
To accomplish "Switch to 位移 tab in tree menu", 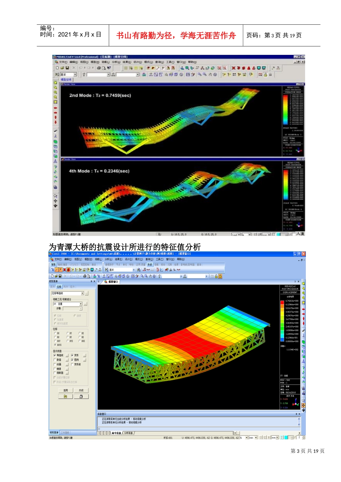I will pyautogui.click(x=59, y=287).
